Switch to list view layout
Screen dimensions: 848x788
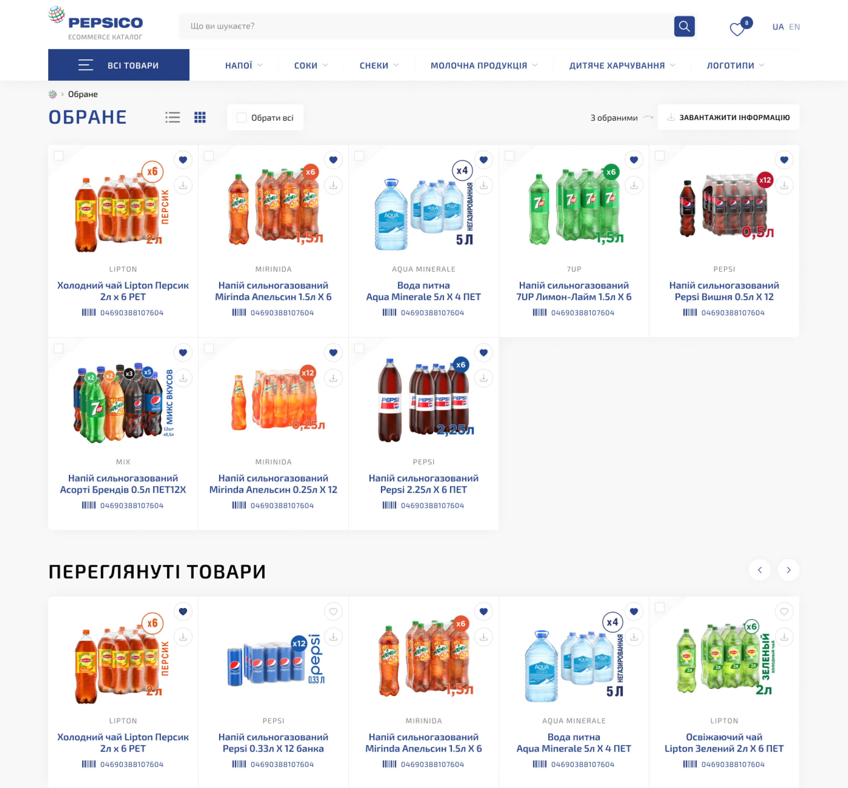point(173,117)
